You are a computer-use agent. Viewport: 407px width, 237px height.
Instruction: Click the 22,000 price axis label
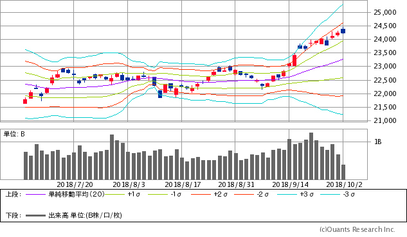(x=385, y=94)
